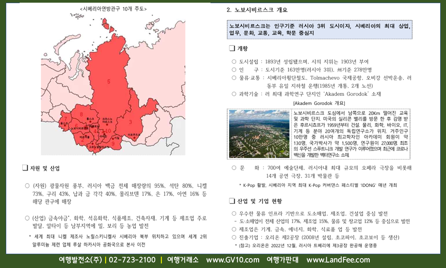Click the '세계 최대 니켈 제조사' footnote
Screen dimensions: 446x268
118,241
